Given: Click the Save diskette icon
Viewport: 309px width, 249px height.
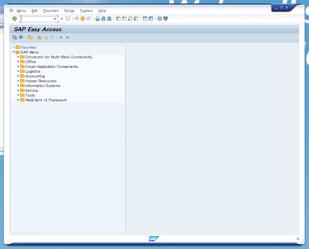Looking at the screenshot, I should (68, 19).
